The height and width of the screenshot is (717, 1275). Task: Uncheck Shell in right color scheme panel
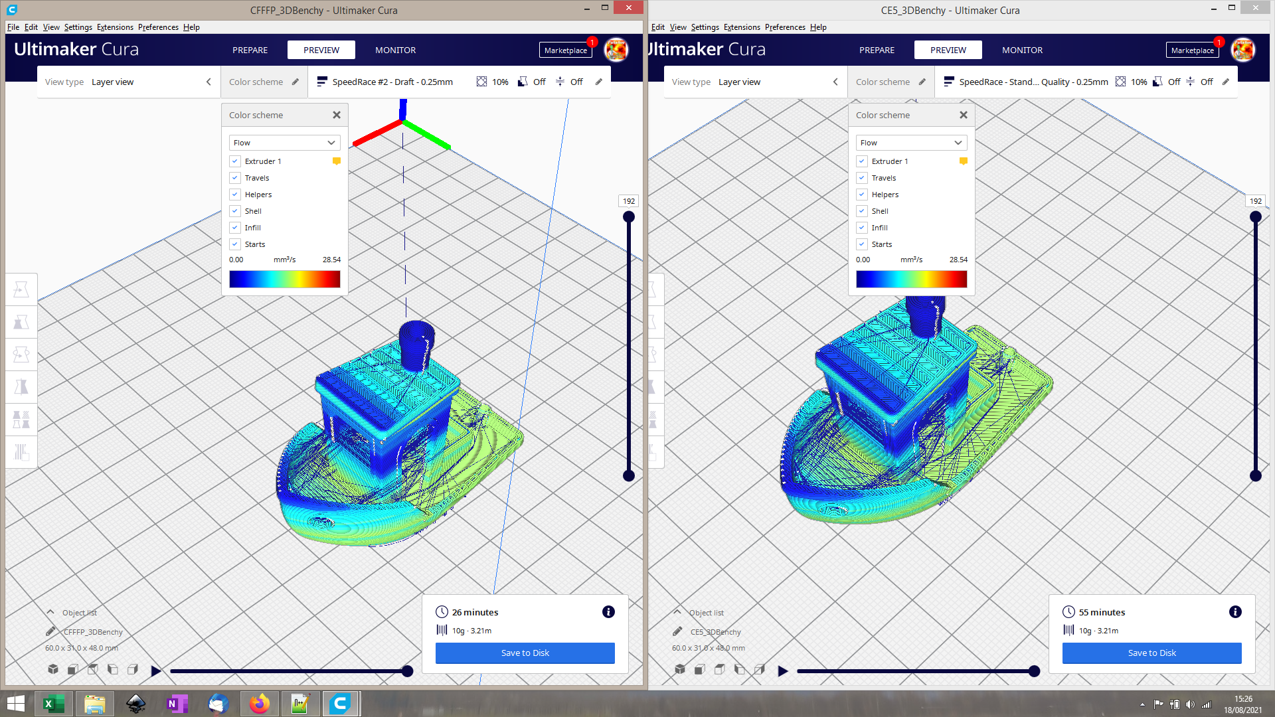(x=862, y=211)
